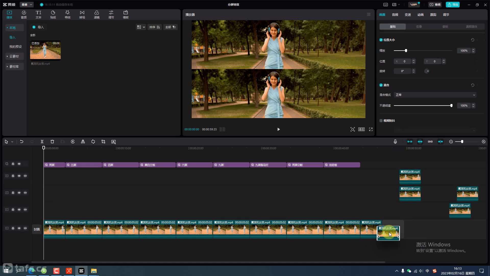Click the zoom out timeline minus icon
The image size is (490, 276).
coord(451,142)
